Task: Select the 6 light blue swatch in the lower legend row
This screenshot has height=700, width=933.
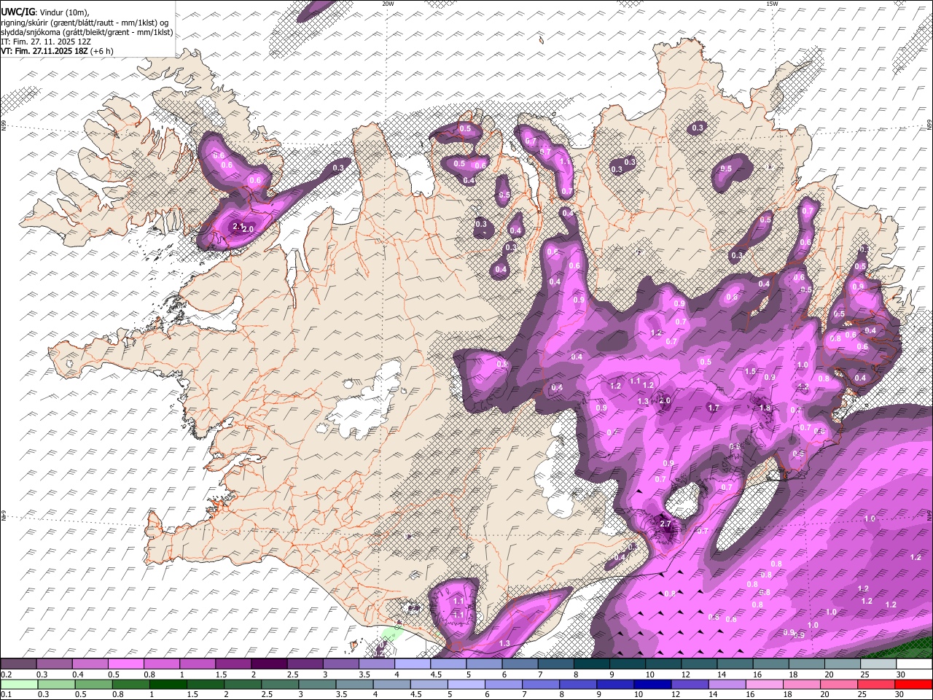Action: [x=503, y=685]
